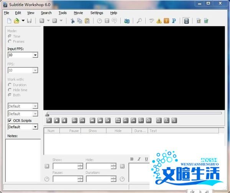Click the Italic I formatting button
The width and height of the screenshot is (230, 193).
point(139,159)
